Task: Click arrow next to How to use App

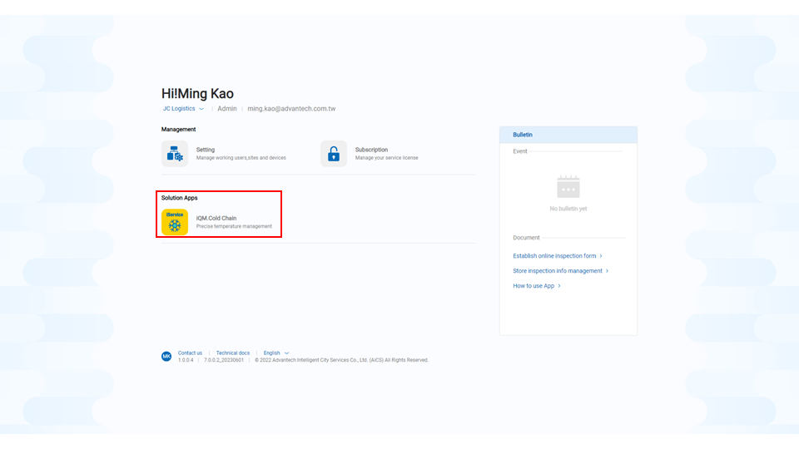Action: coord(559,286)
